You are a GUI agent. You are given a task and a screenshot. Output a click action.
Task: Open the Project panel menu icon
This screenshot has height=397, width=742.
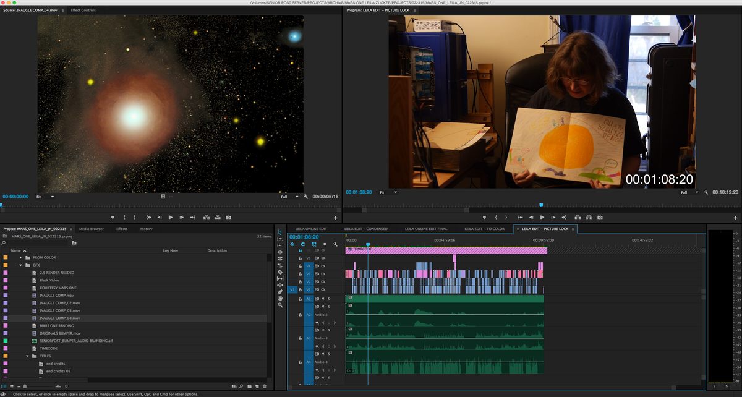[x=70, y=229]
